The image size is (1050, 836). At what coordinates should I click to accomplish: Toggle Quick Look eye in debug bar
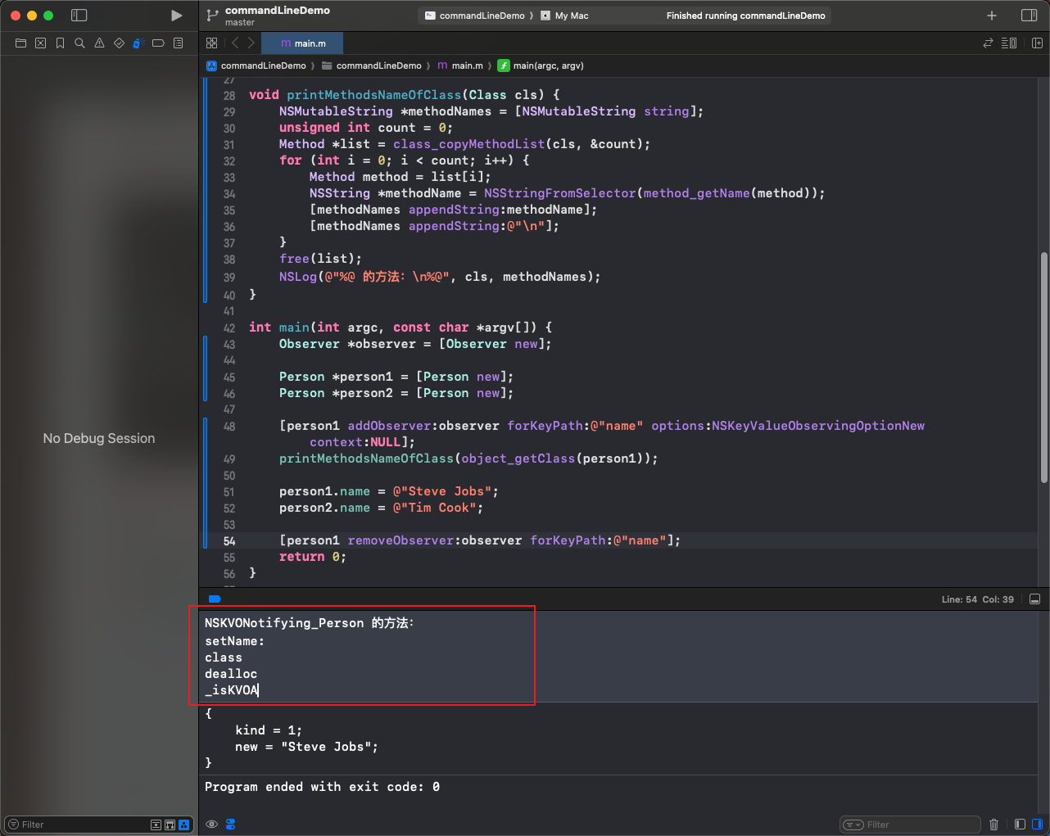pyautogui.click(x=211, y=825)
